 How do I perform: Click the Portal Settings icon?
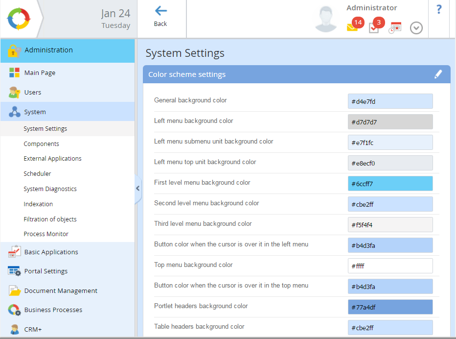[15, 271]
